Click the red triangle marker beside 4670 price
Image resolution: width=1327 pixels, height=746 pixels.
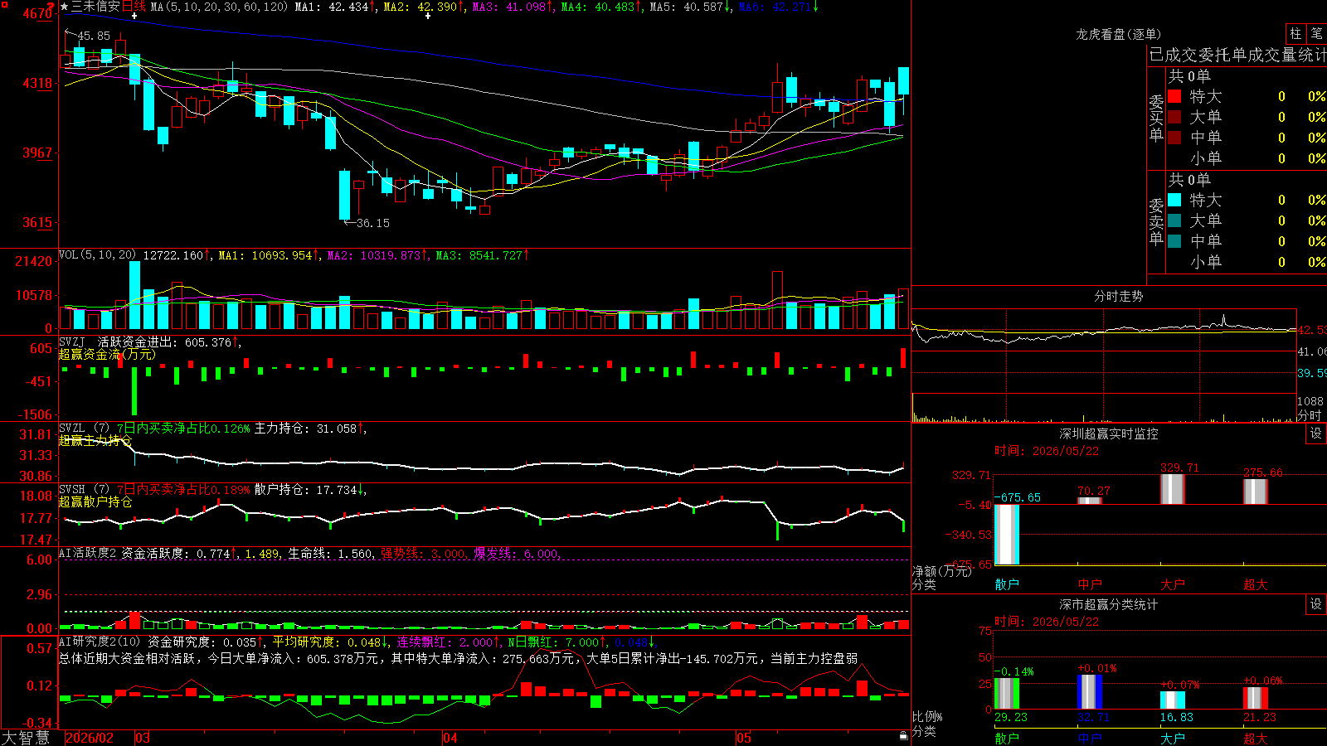[x=52, y=7]
